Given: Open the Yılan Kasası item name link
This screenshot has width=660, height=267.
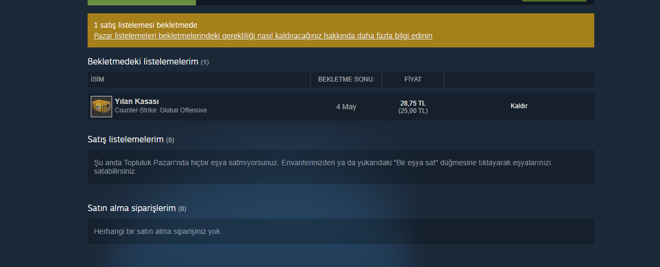Looking at the screenshot, I should point(137,101).
